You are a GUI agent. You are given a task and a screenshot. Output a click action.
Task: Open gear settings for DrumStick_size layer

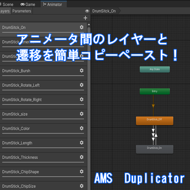click(82, 114)
